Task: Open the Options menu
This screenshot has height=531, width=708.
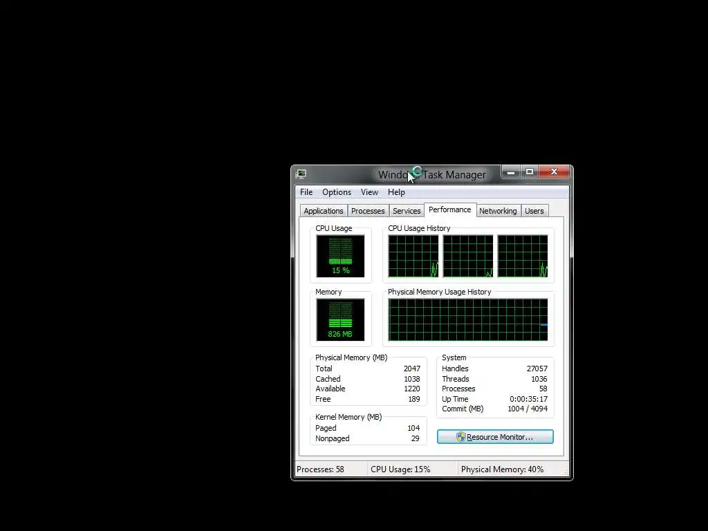Action: point(337,192)
